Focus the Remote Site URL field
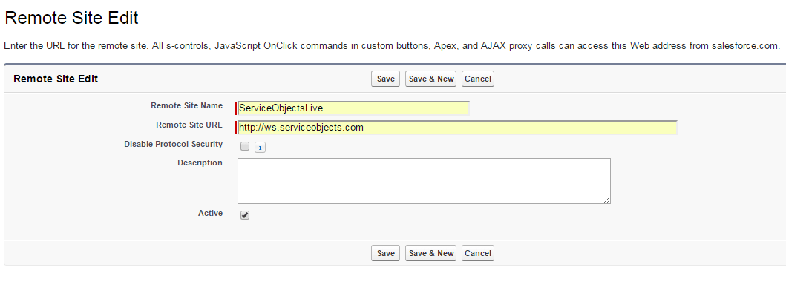Image resolution: width=786 pixels, height=282 pixels. (457, 127)
